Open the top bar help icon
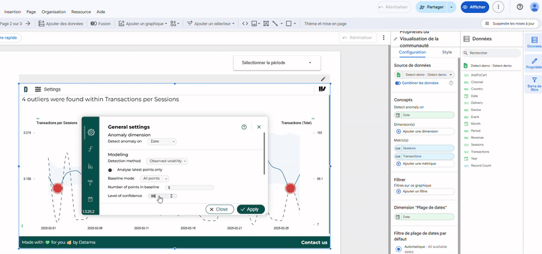 (520, 7)
